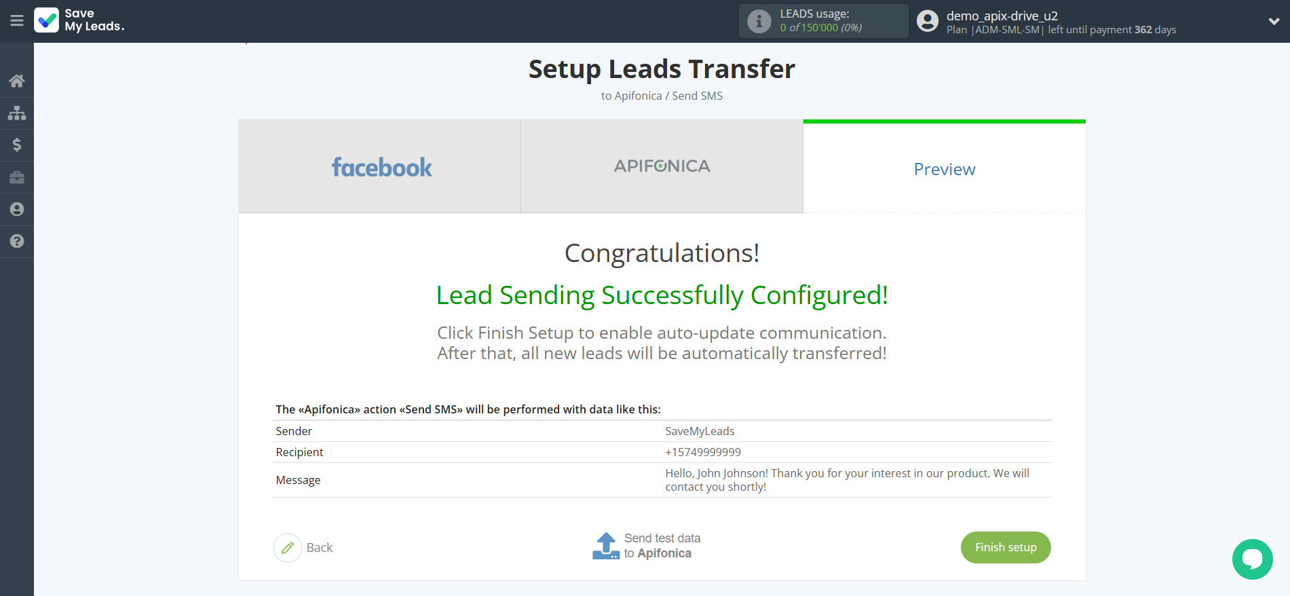Open the live chat bubble
This screenshot has height=596, width=1290.
coord(1252,559)
